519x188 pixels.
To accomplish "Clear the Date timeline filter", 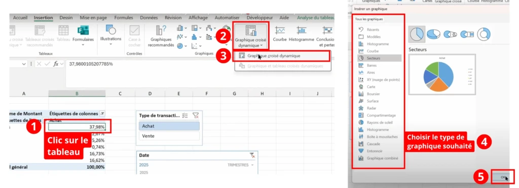I will pos(252,155).
